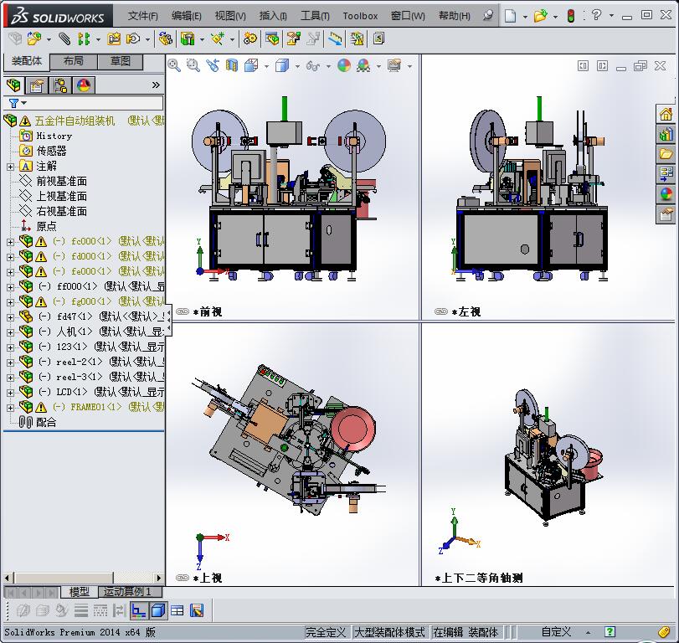Click Reference Geometry icon
This screenshot has height=643, width=679.
pos(218,39)
